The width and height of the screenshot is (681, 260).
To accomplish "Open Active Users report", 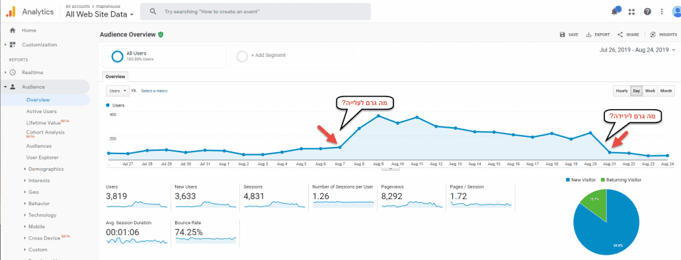I will [41, 112].
